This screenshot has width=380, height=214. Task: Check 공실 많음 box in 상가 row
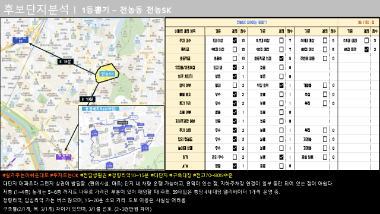click(x=325, y=157)
